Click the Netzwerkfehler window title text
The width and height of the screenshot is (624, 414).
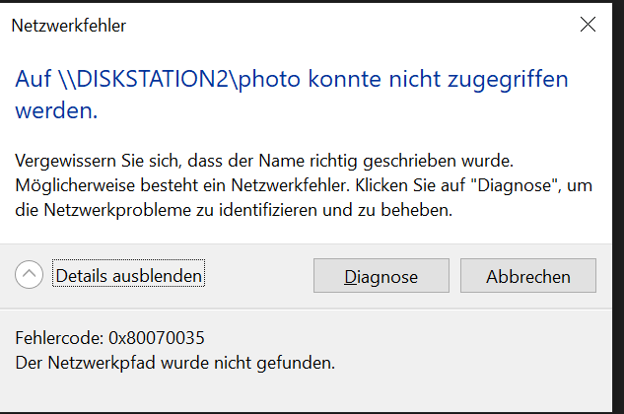69,26
